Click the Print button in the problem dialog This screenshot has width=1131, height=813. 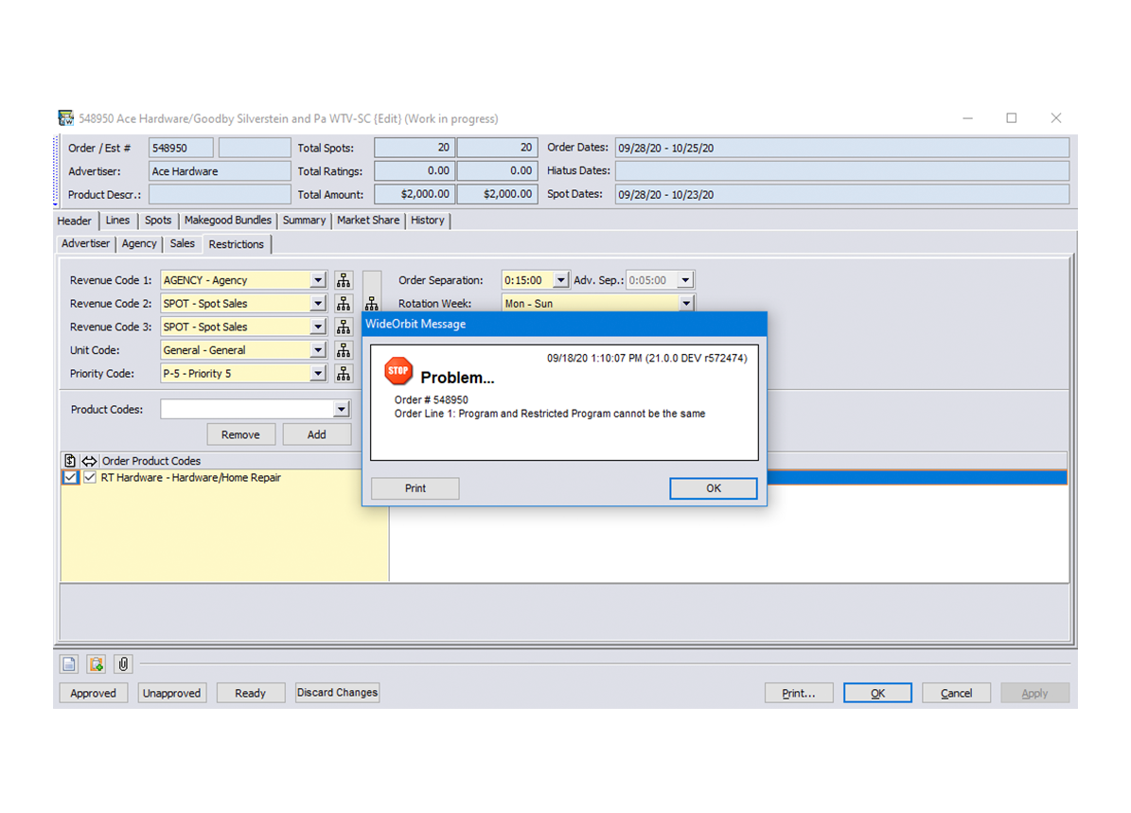415,488
